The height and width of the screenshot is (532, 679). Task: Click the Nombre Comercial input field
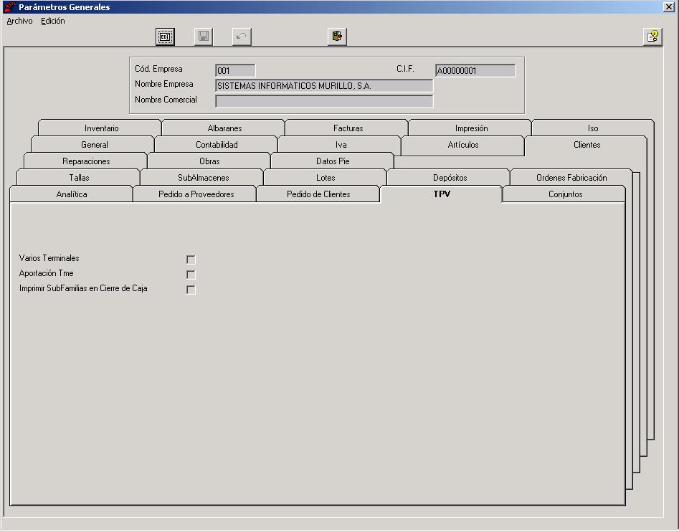324,101
